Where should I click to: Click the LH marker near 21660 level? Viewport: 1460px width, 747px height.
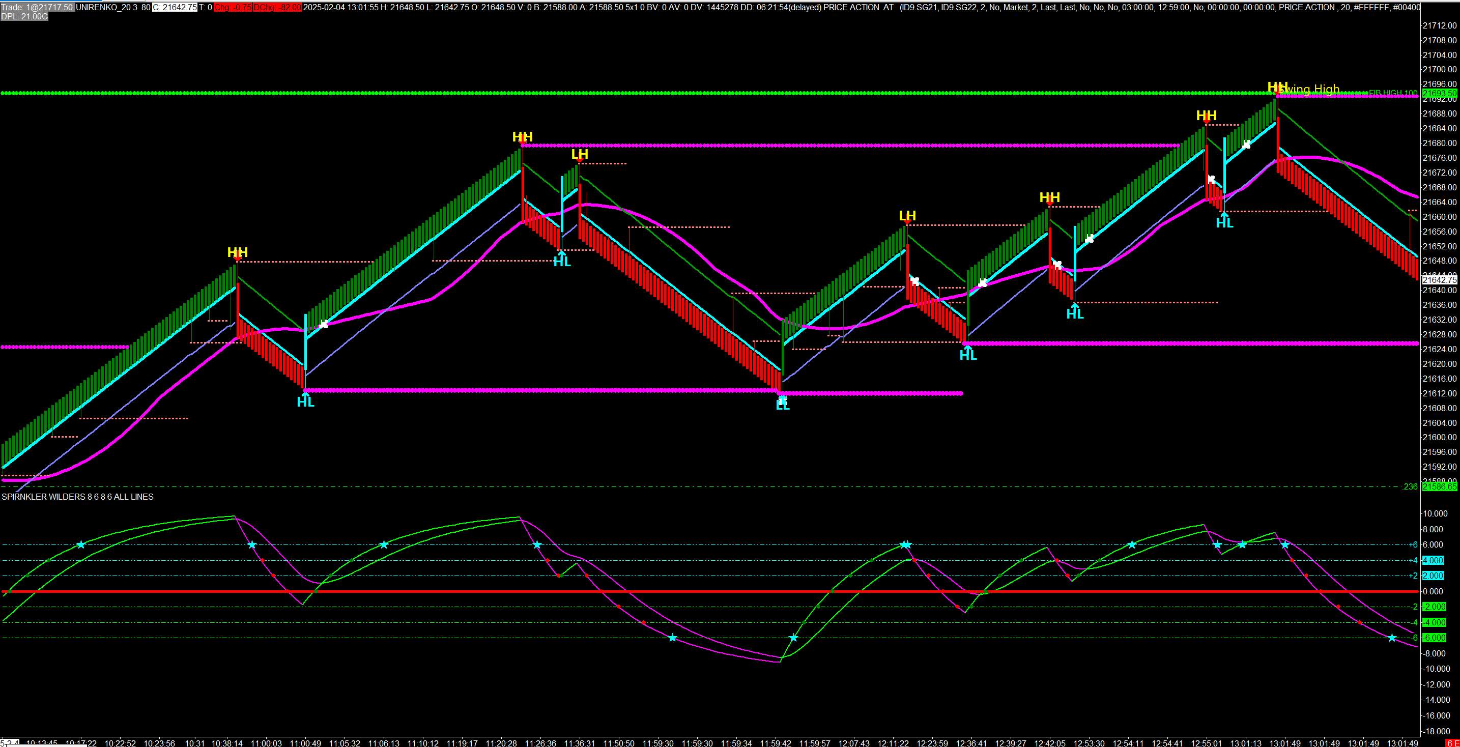point(907,216)
